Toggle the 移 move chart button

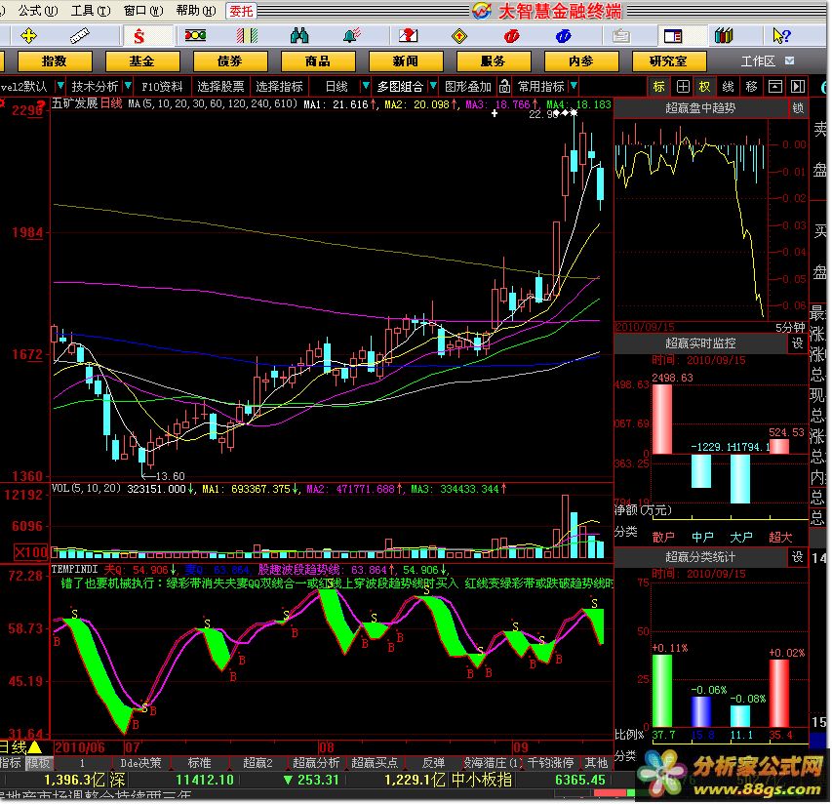click(x=751, y=87)
